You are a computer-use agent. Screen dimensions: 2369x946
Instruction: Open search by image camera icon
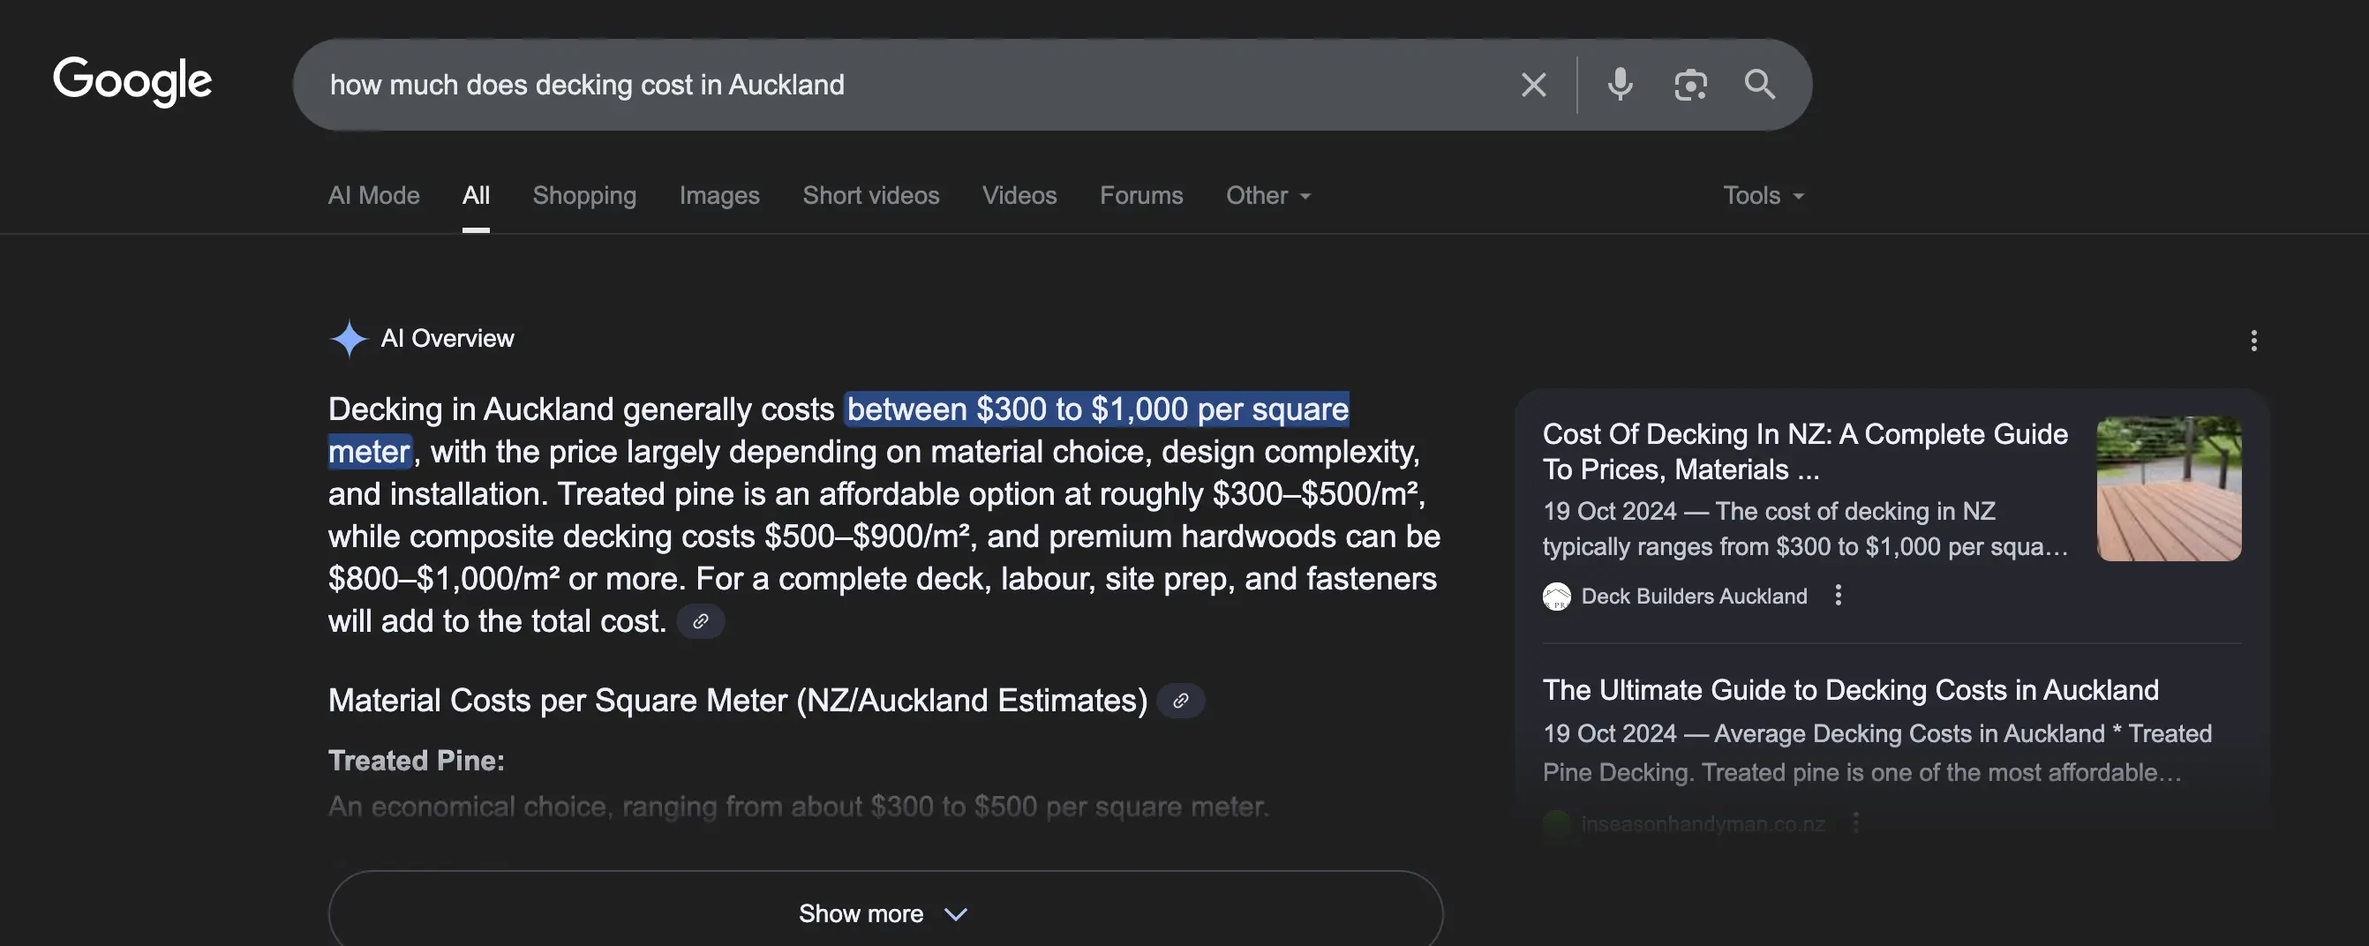[x=1689, y=85]
